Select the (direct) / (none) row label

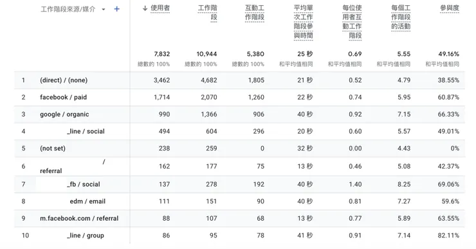pos(64,80)
